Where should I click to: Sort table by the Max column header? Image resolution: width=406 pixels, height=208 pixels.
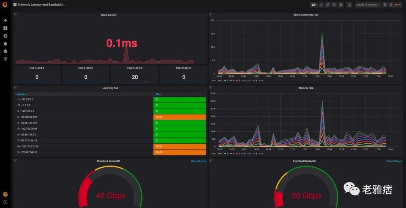click(158, 94)
